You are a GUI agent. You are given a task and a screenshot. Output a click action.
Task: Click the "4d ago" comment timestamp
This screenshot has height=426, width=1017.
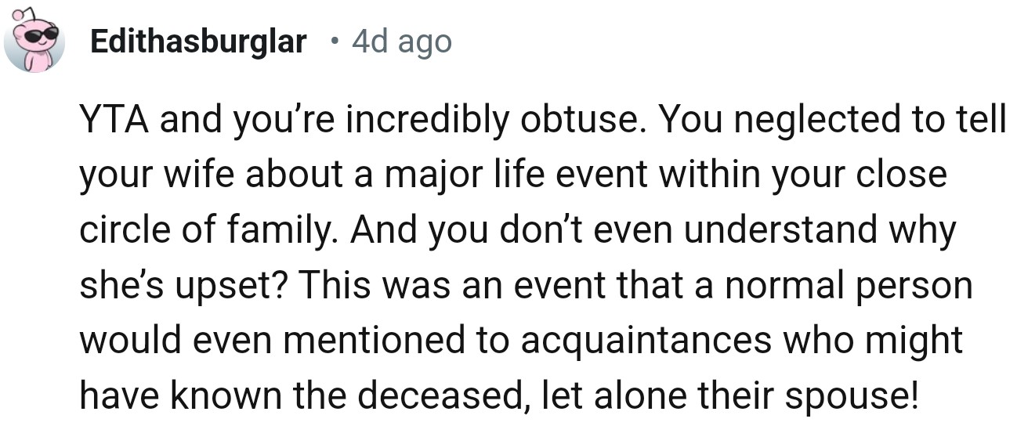pos(402,42)
